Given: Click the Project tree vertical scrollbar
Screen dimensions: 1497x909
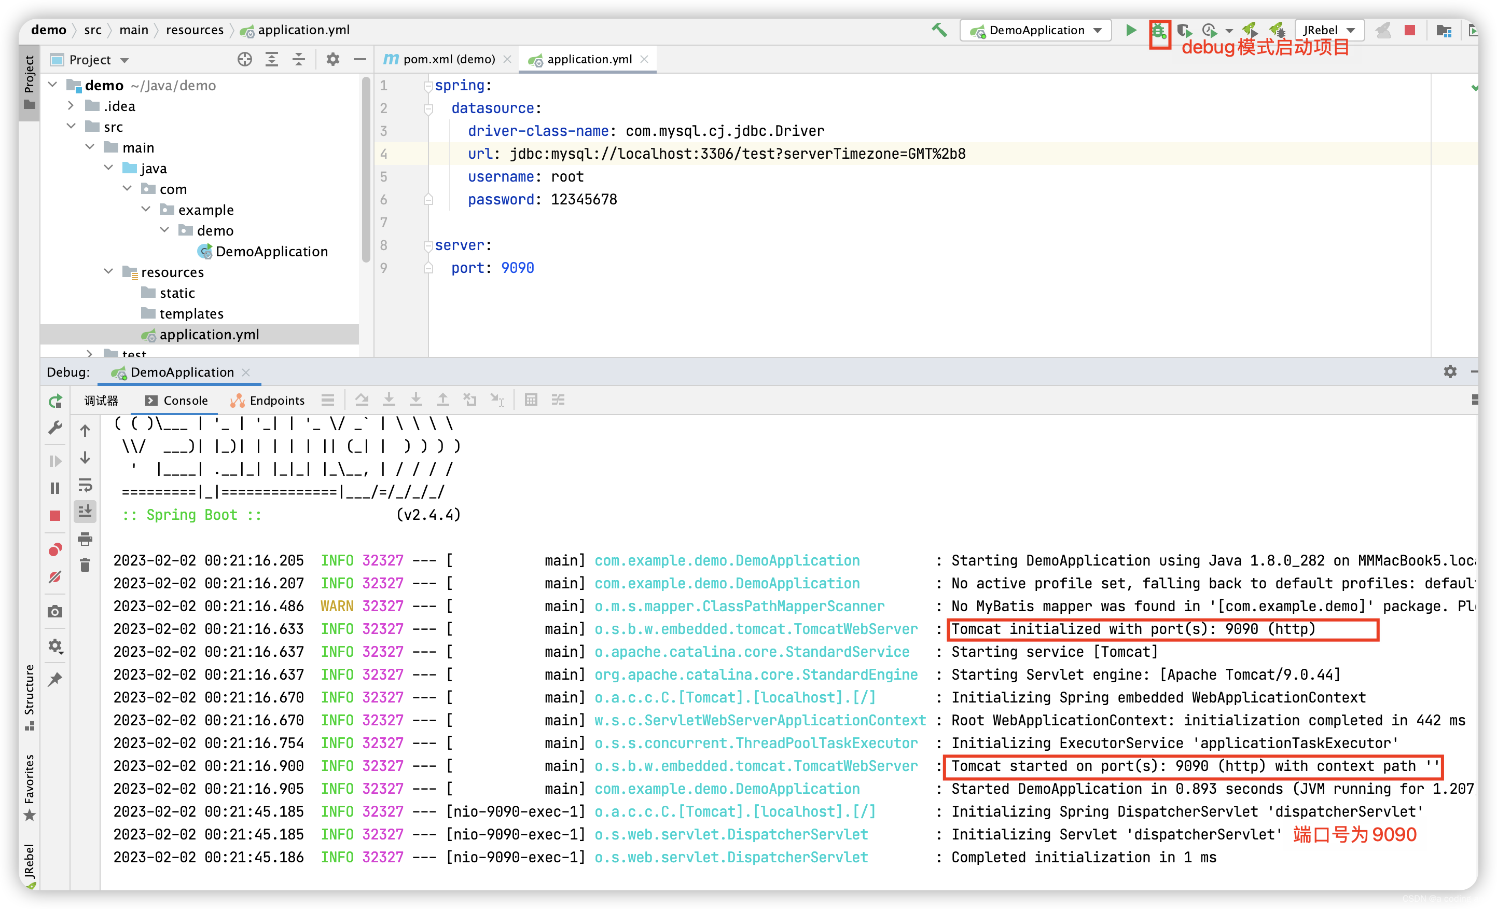Looking at the screenshot, I should click(x=366, y=170).
